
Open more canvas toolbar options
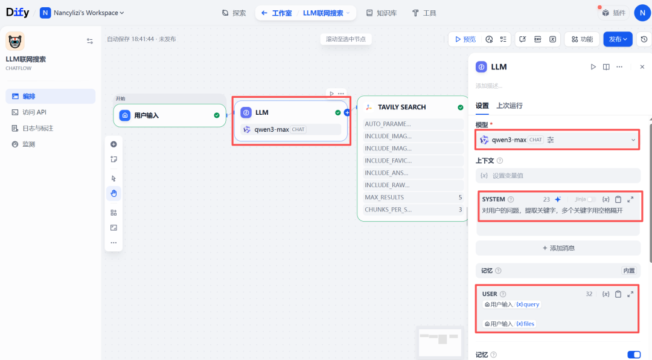pos(113,243)
